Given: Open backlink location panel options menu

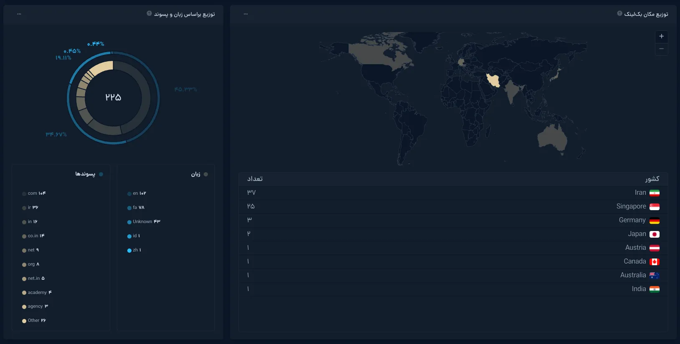Looking at the screenshot, I should [x=246, y=14].
